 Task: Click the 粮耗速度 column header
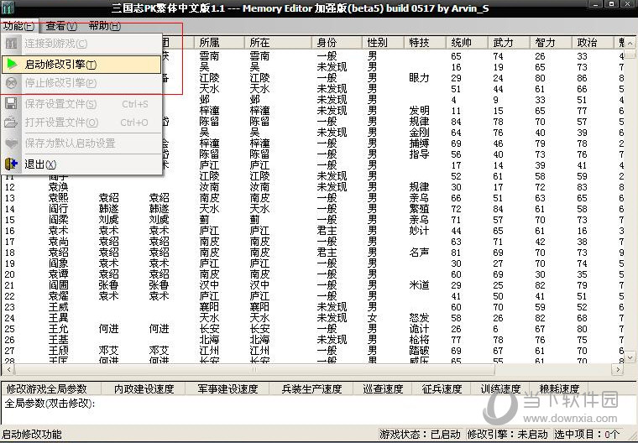tap(558, 389)
